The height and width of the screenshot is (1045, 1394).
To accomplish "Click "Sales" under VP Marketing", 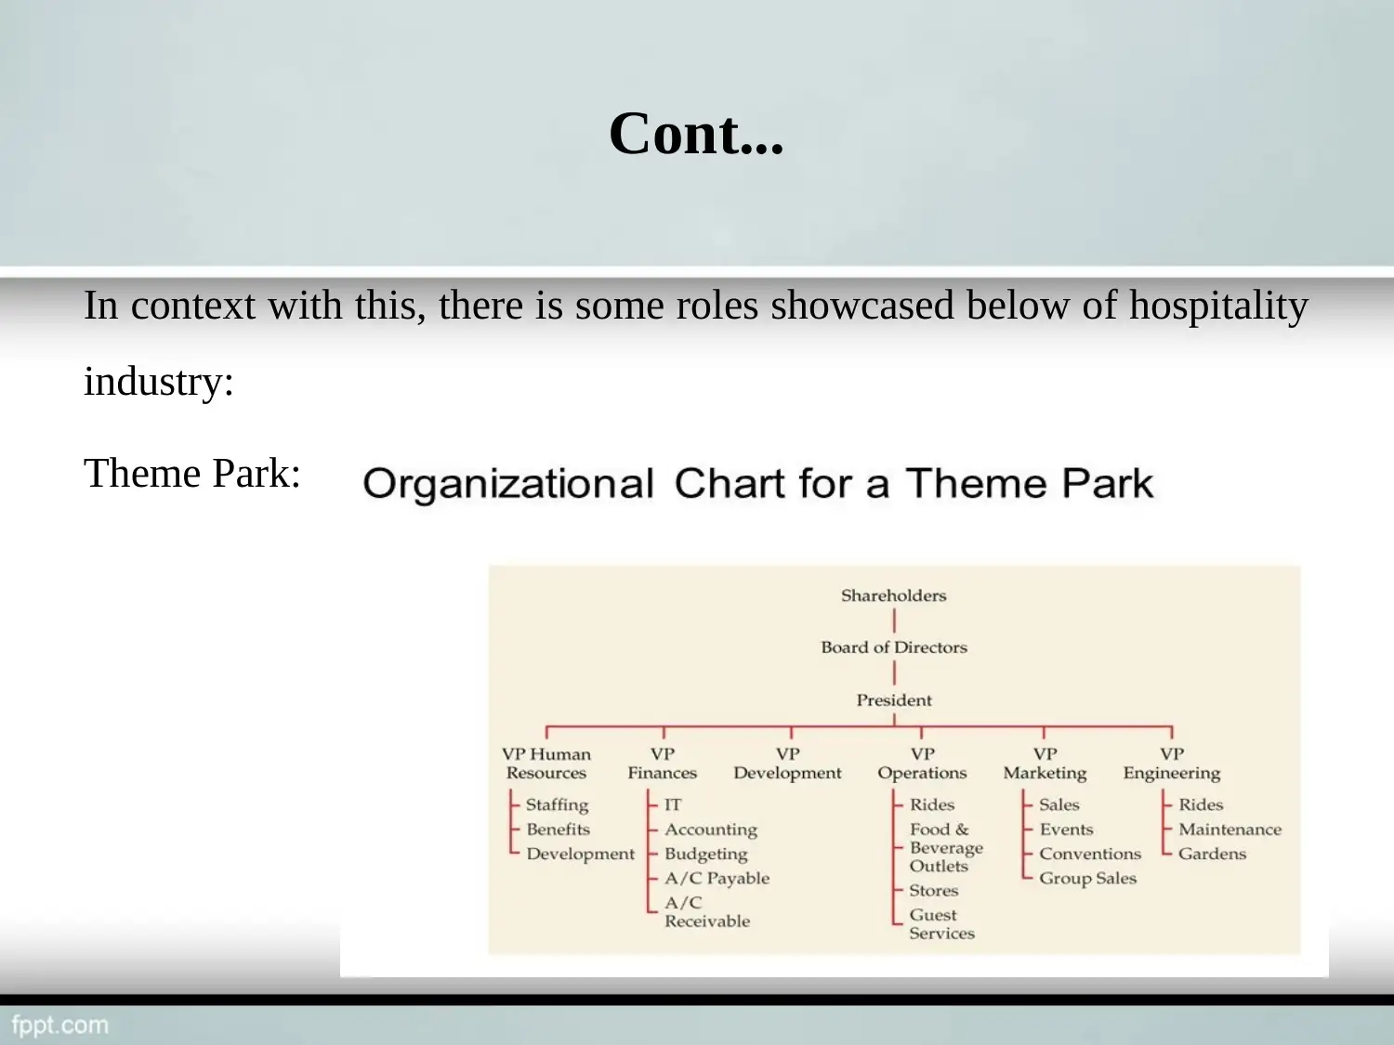I will click(1059, 805).
